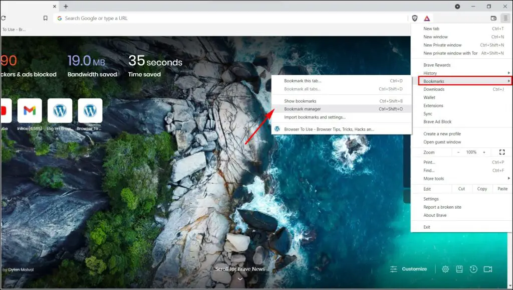Click the Time saved stat
This screenshot has height=290, width=513.
click(x=155, y=66)
